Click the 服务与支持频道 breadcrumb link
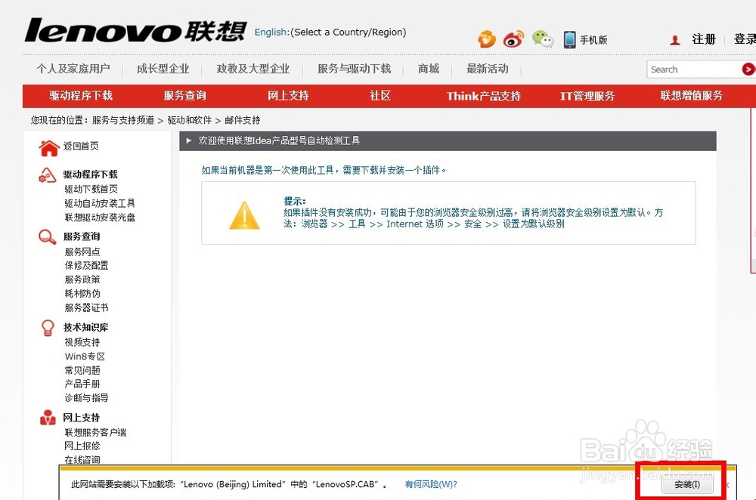 (x=123, y=120)
